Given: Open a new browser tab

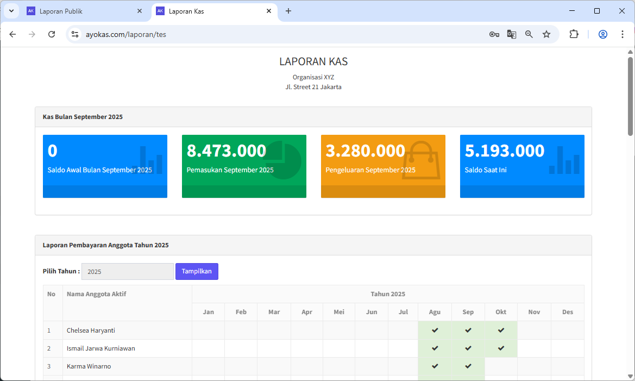Looking at the screenshot, I should click(x=288, y=11).
